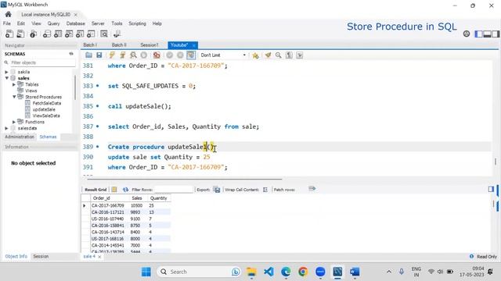
Task: Click the Quantity column header
Action: 159,198
